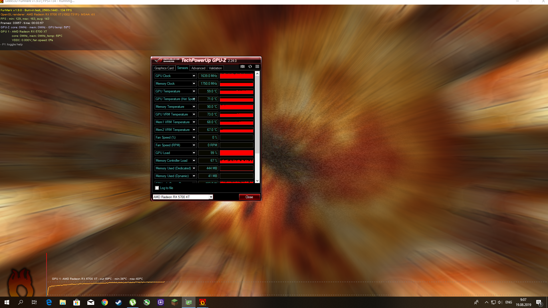This screenshot has height=308, width=548.
Task: Open the GPU-Z hamburger menu icon
Action: pos(257,66)
